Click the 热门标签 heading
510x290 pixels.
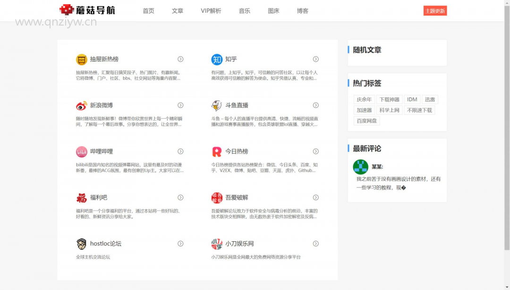click(367, 83)
